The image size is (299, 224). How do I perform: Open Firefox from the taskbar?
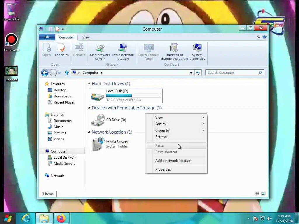coord(61,218)
